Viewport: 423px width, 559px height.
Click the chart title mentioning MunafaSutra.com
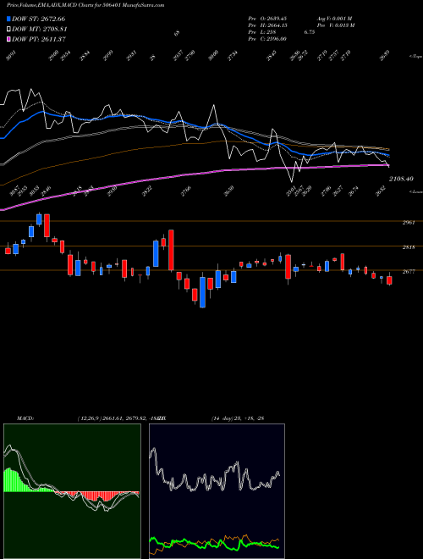85,5
